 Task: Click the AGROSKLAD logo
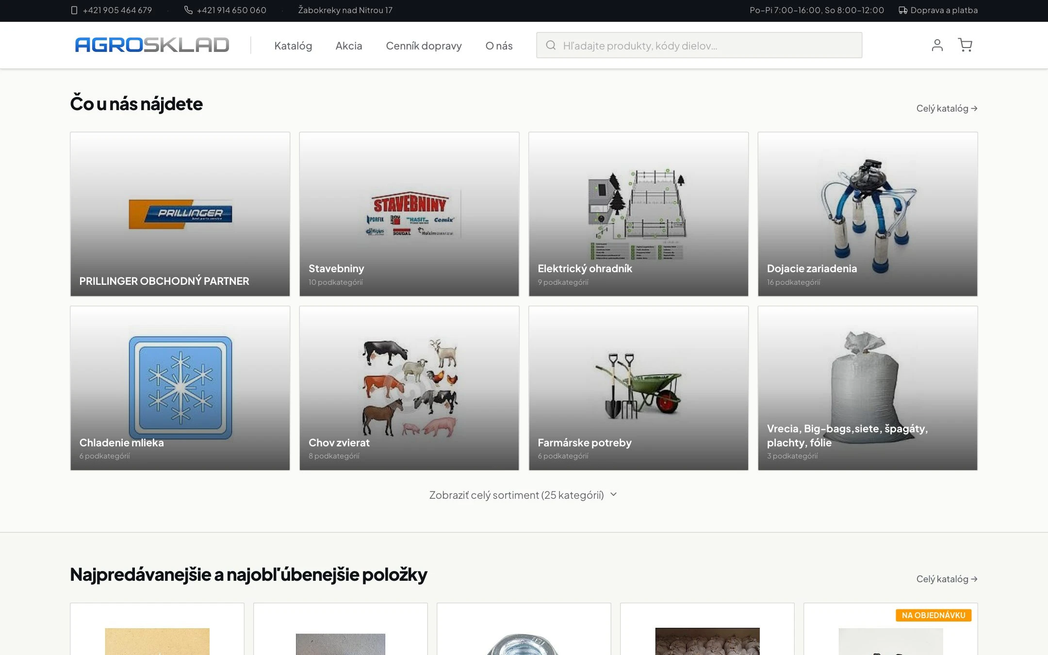tap(152, 45)
